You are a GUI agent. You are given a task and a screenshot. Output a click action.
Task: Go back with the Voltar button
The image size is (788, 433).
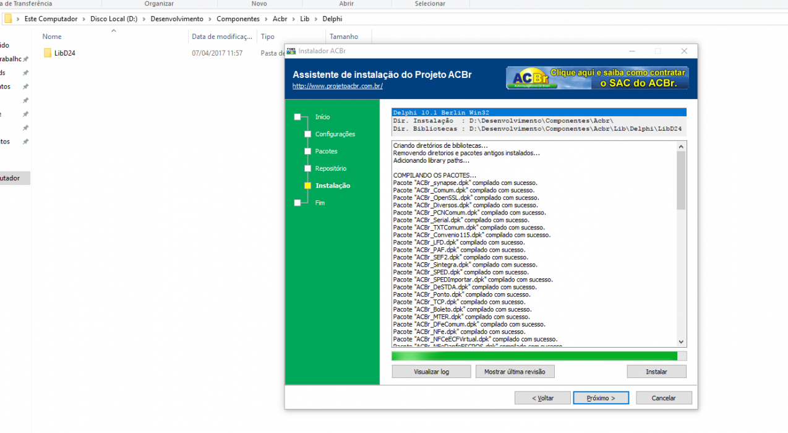click(x=542, y=398)
